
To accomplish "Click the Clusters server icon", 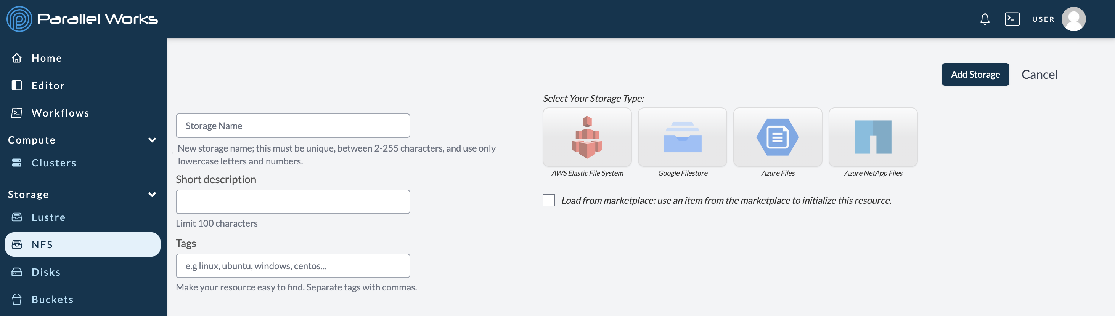I will [17, 163].
